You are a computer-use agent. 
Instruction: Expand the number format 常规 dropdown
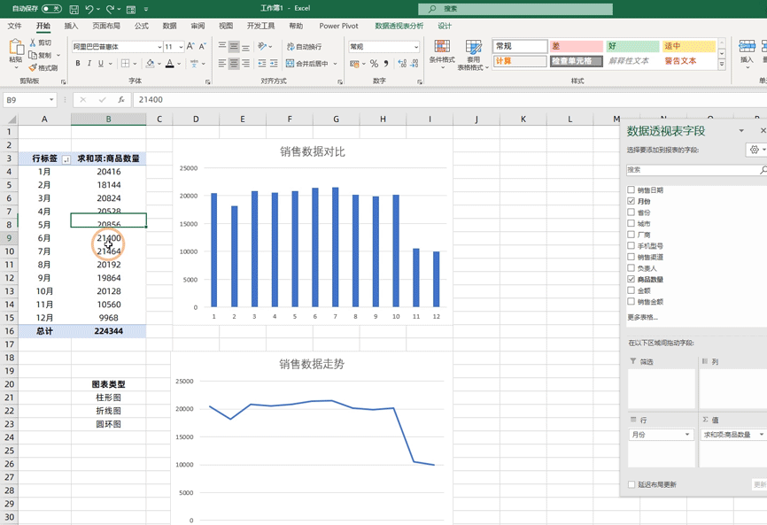point(415,47)
